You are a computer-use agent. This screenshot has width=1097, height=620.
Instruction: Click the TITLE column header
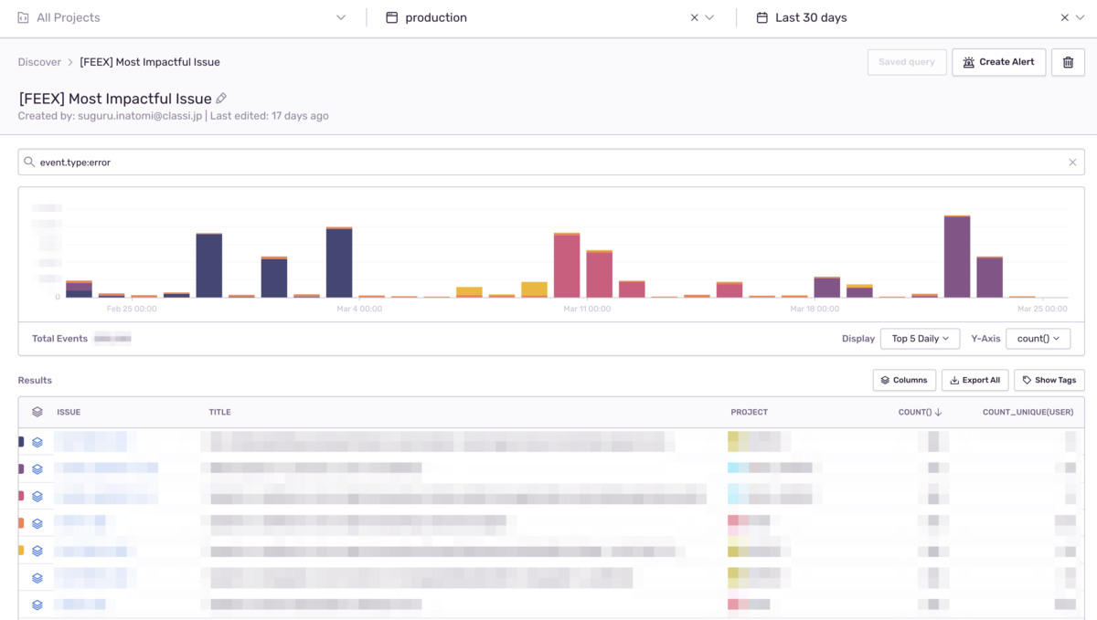[219, 413]
